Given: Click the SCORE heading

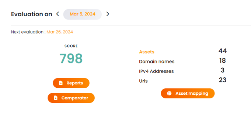Looking at the screenshot, I should pyautogui.click(x=71, y=46).
